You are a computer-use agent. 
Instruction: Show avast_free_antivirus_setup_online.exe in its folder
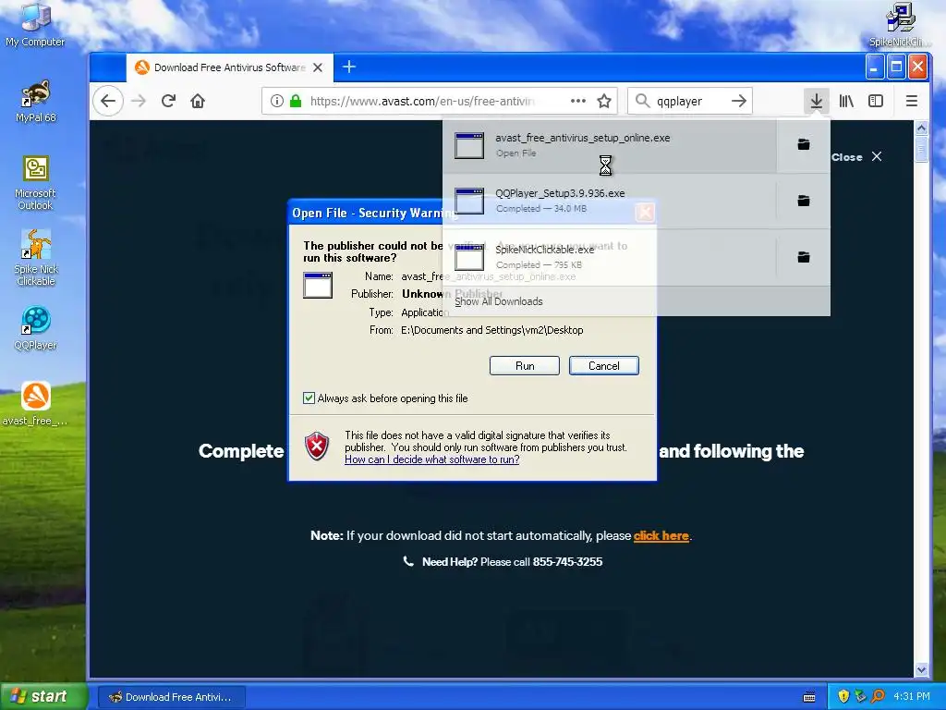(804, 144)
